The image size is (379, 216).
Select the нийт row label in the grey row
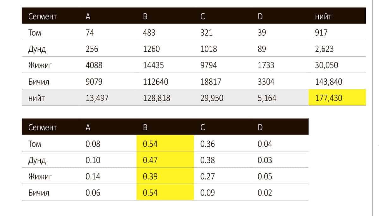point(36,98)
